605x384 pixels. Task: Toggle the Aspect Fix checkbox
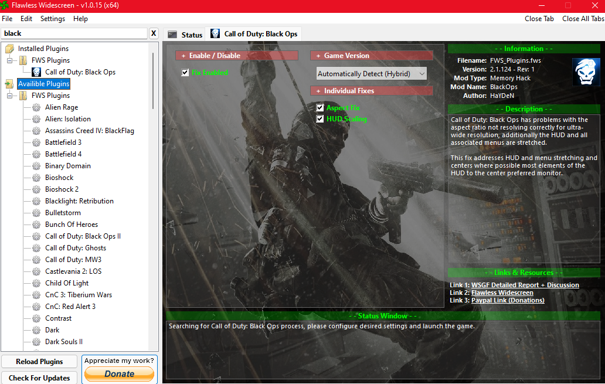coord(320,108)
